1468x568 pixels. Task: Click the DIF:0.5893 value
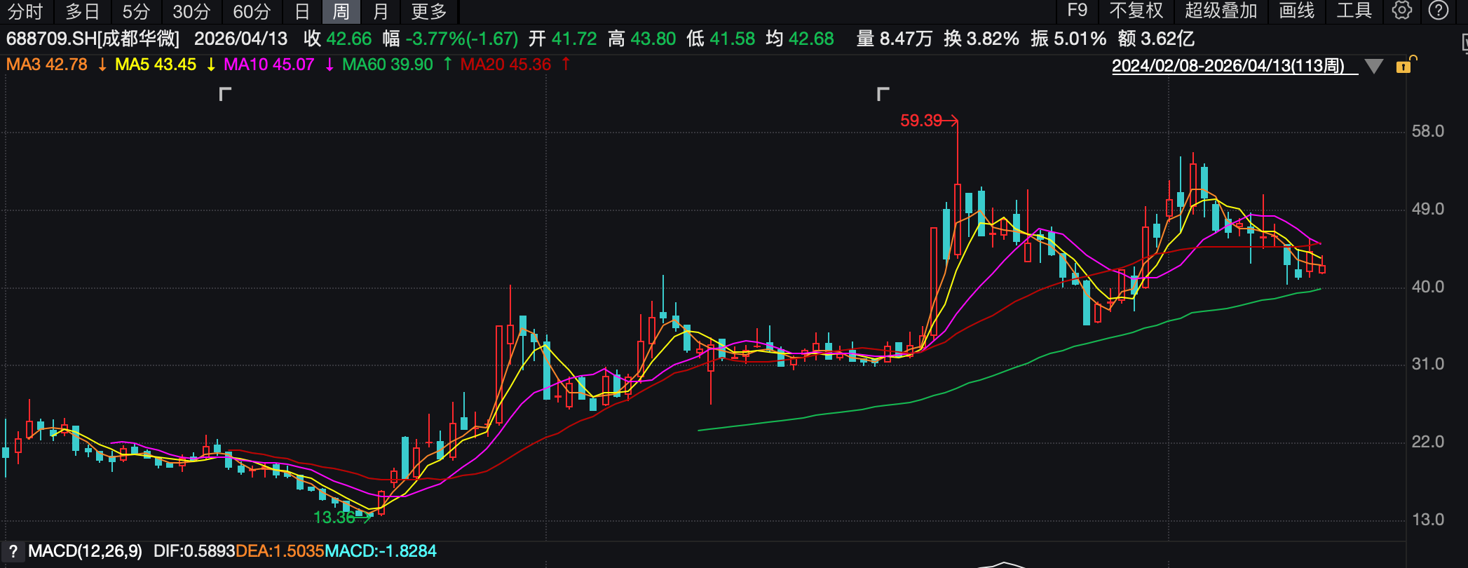coord(194,551)
